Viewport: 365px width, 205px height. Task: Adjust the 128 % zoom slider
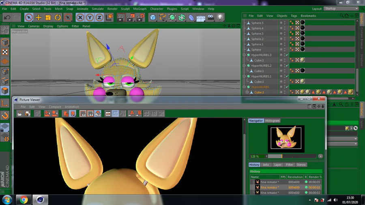(x=292, y=156)
